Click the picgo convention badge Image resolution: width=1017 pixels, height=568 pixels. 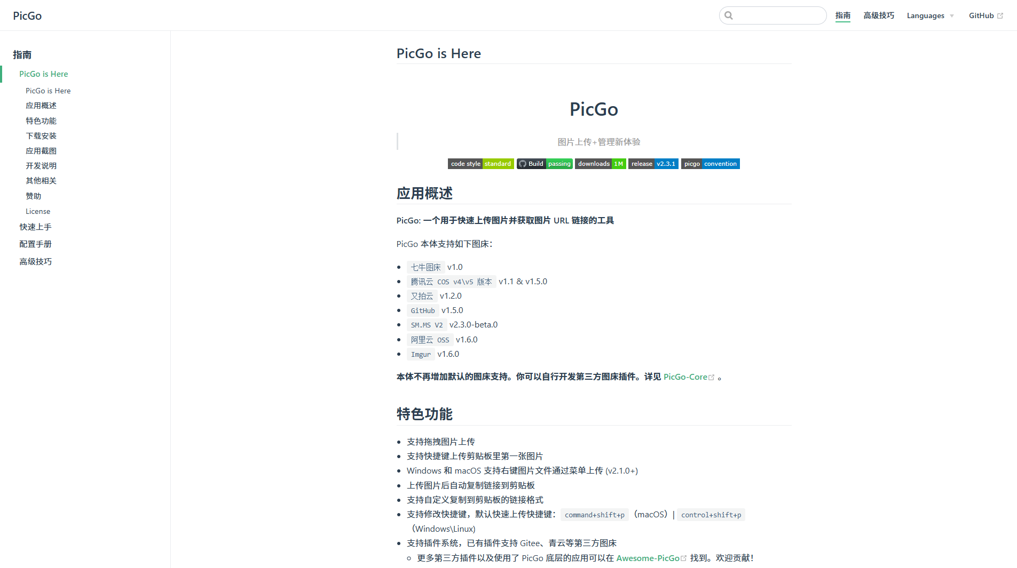pyautogui.click(x=710, y=164)
